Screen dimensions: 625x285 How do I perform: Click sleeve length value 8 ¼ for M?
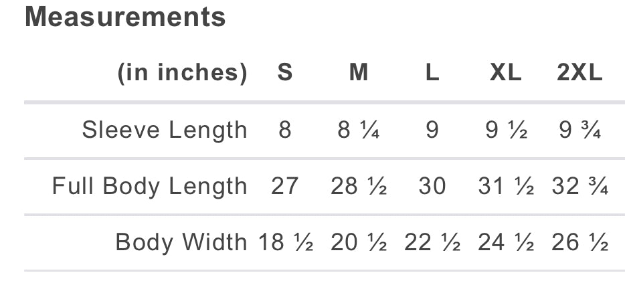pyautogui.click(x=359, y=130)
